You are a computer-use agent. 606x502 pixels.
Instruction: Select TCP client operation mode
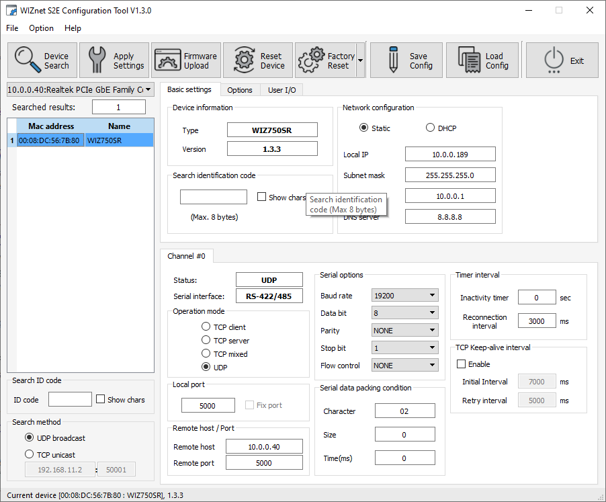pos(206,327)
